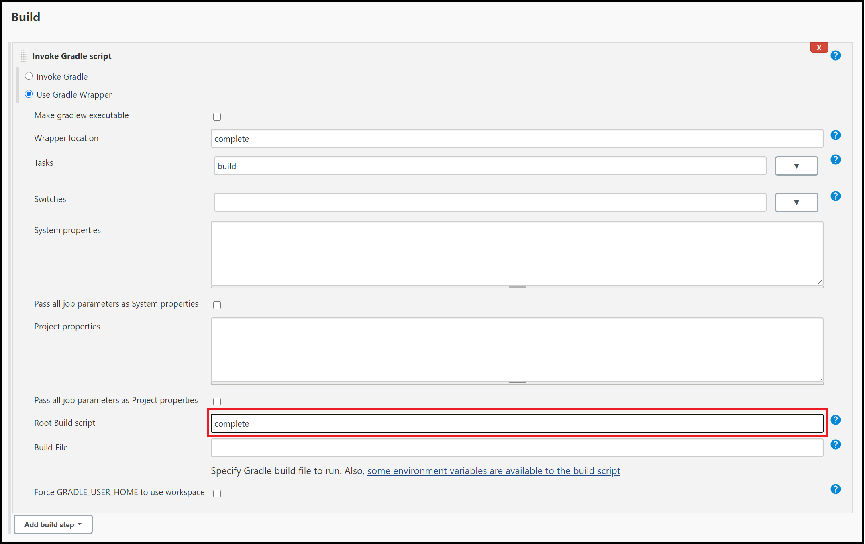This screenshot has width=865, height=544.
Task: Enable Make gradlew executable
Action: [217, 117]
